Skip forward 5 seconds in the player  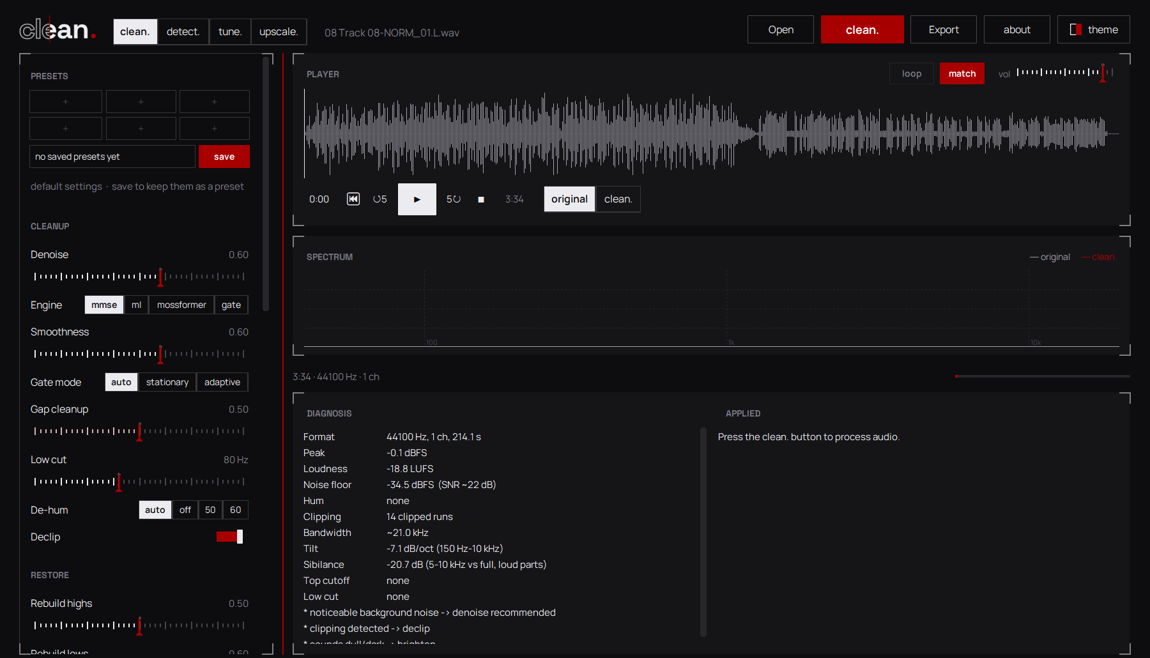pos(454,199)
